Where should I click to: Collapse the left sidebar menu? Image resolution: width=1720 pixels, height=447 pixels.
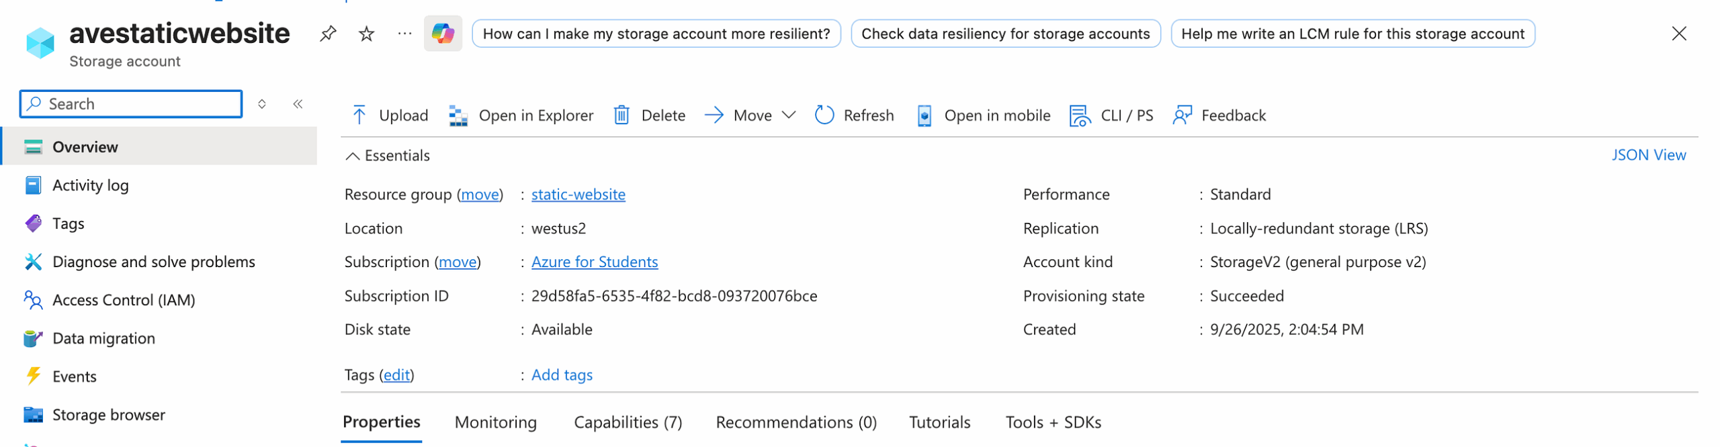coord(298,104)
